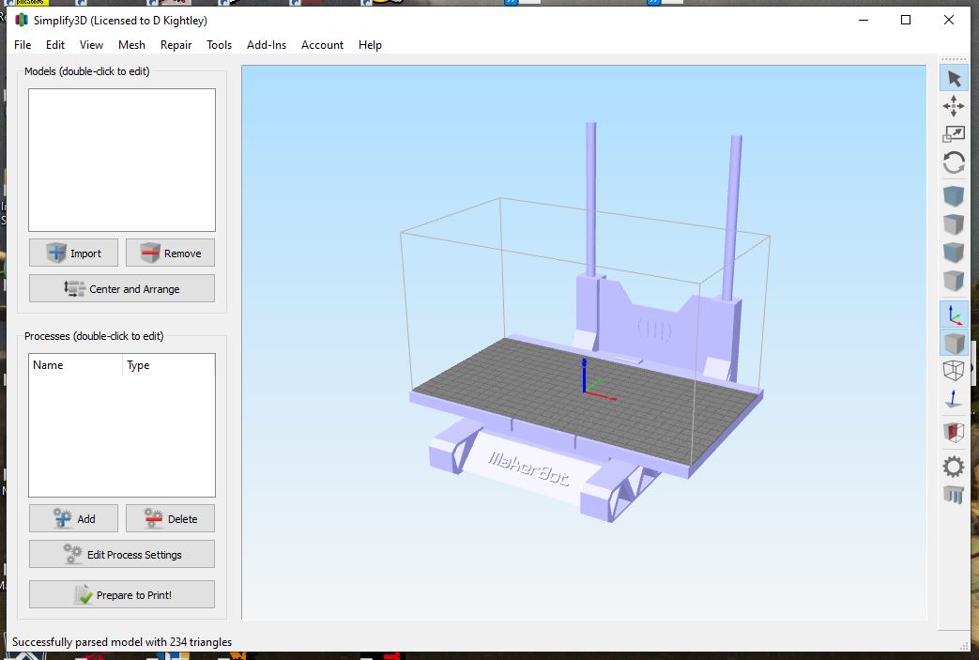Switch to the first cube preset view
Viewport: 979px width, 660px height.
(x=954, y=196)
